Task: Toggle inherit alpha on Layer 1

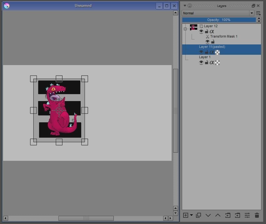Action: tap(212, 63)
